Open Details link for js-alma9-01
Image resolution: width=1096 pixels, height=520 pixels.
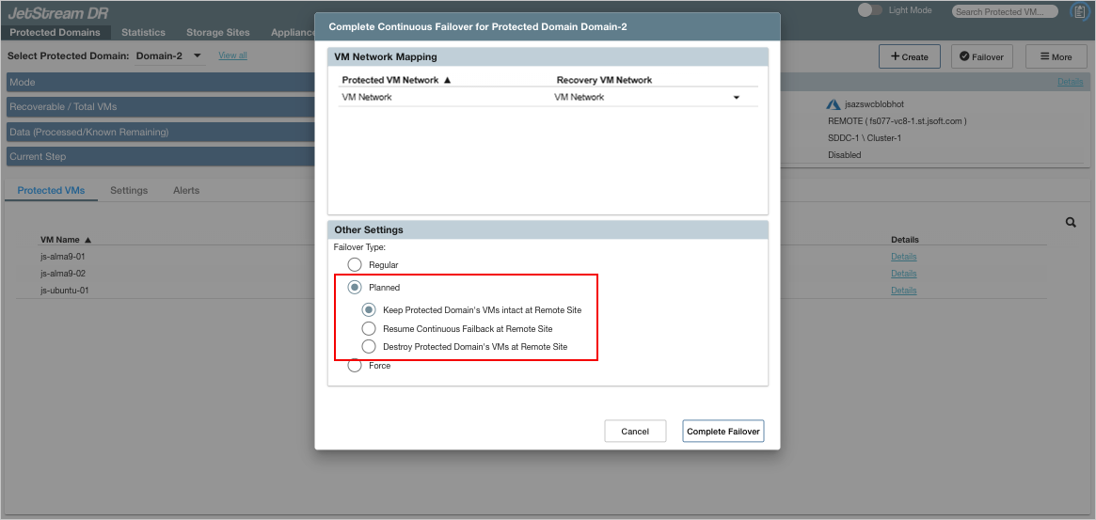(x=903, y=257)
